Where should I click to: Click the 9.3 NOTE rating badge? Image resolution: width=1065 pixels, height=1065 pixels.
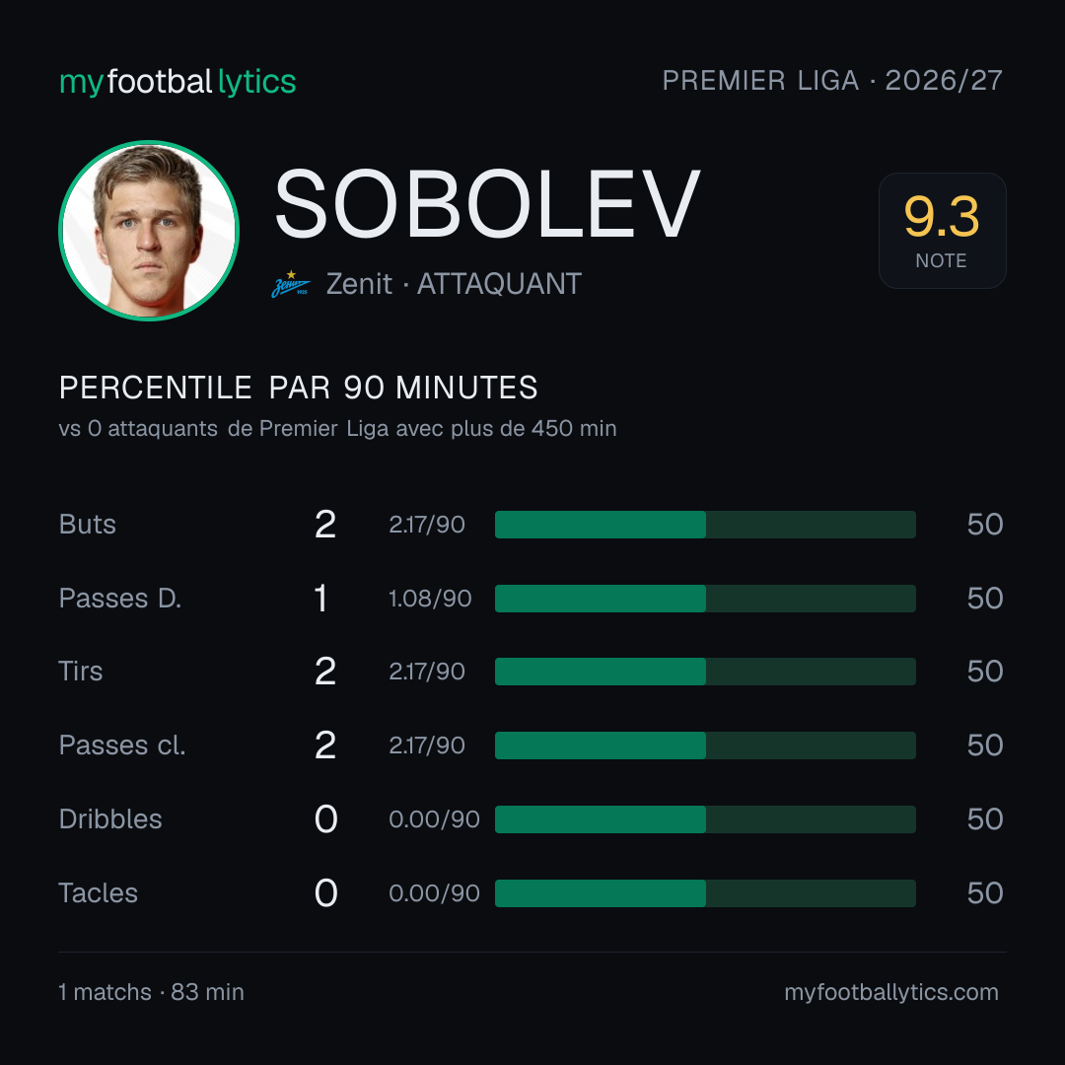pos(942,231)
